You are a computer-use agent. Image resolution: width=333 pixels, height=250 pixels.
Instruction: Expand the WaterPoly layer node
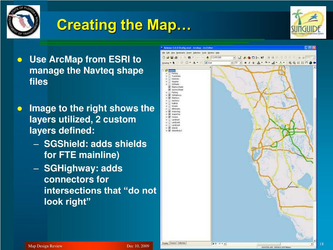tap(166, 114)
